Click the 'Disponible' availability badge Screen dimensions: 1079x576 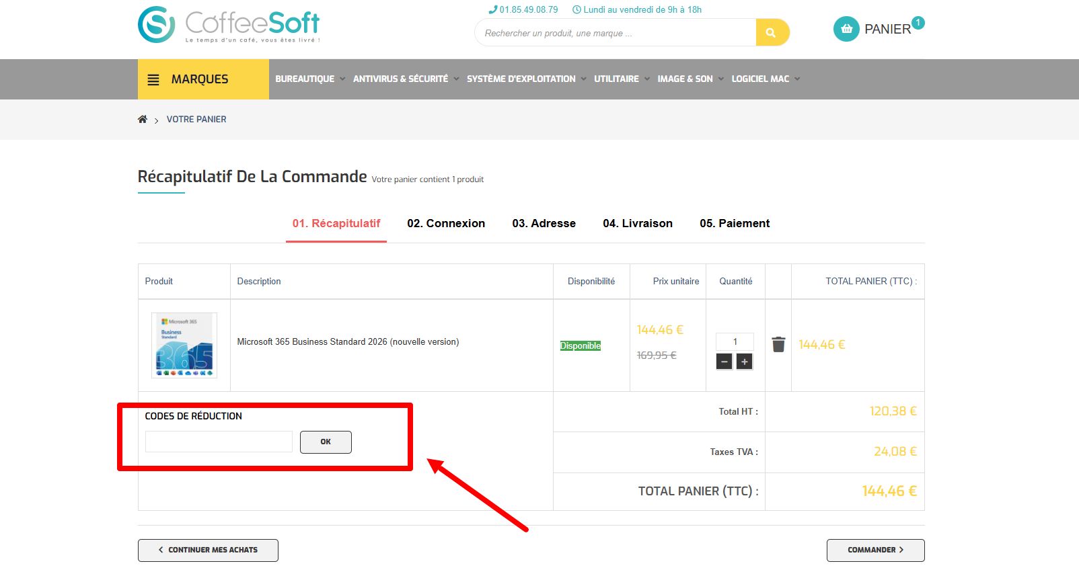click(x=581, y=345)
